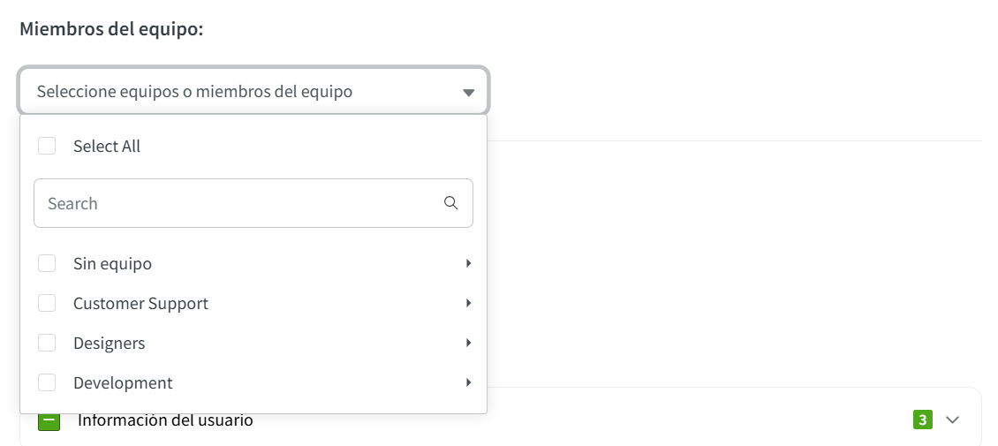Screen dimensions: 998x446
Task: Collapse the team members dropdown caret
Action: click(x=468, y=93)
